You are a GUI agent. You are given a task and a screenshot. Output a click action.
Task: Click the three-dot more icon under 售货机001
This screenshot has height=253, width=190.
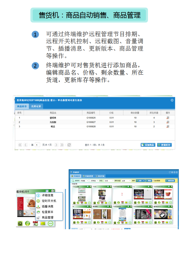[x=51, y=223]
